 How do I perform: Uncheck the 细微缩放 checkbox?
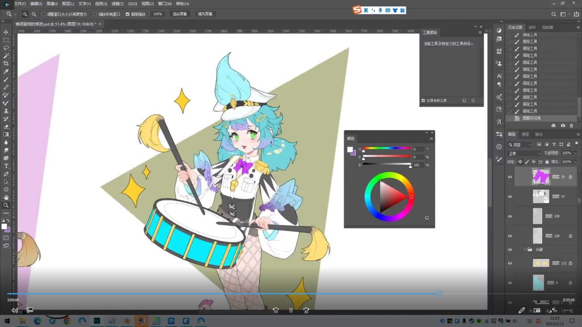pos(127,14)
